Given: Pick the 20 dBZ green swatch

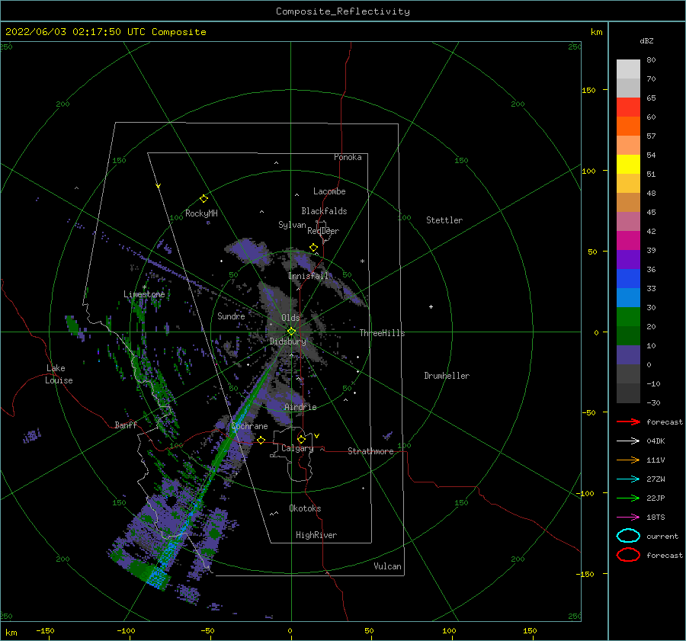Looking at the screenshot, I should (628, 316).
